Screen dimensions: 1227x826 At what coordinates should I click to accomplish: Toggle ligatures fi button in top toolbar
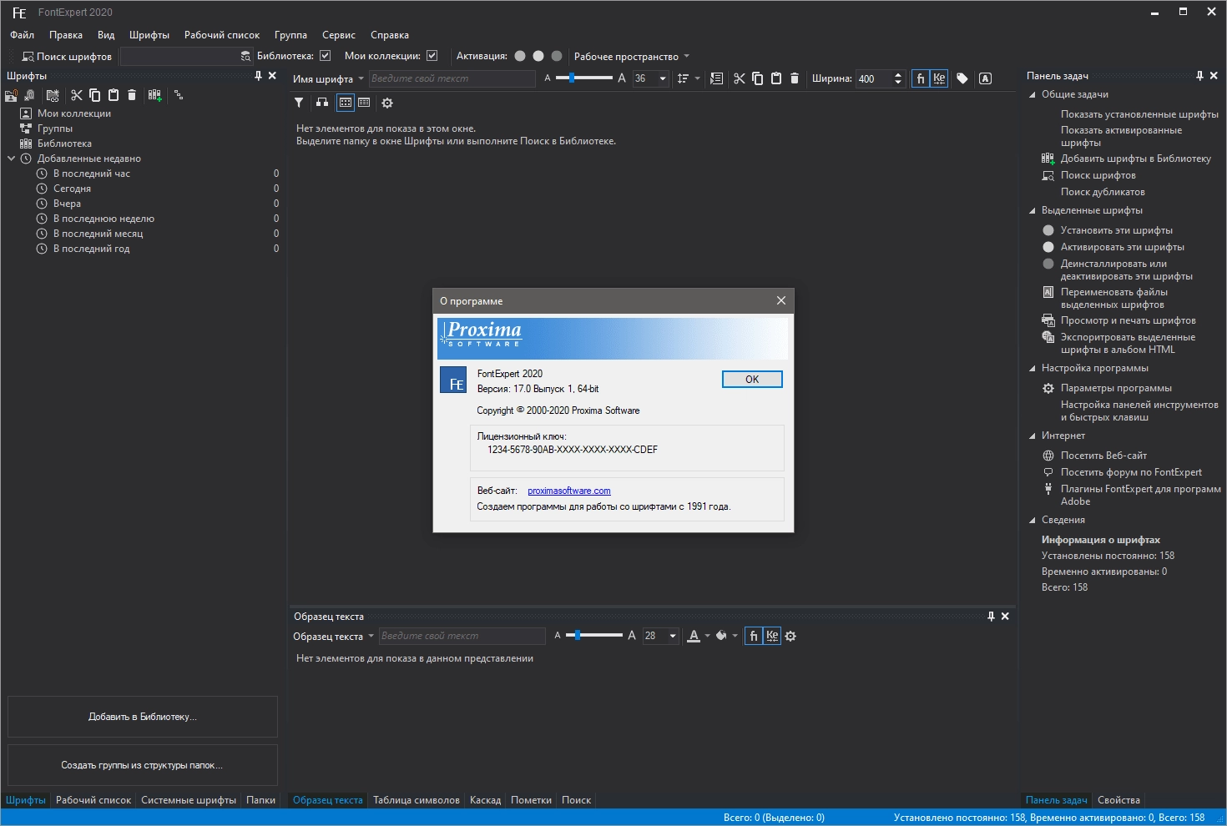(920, 78)
